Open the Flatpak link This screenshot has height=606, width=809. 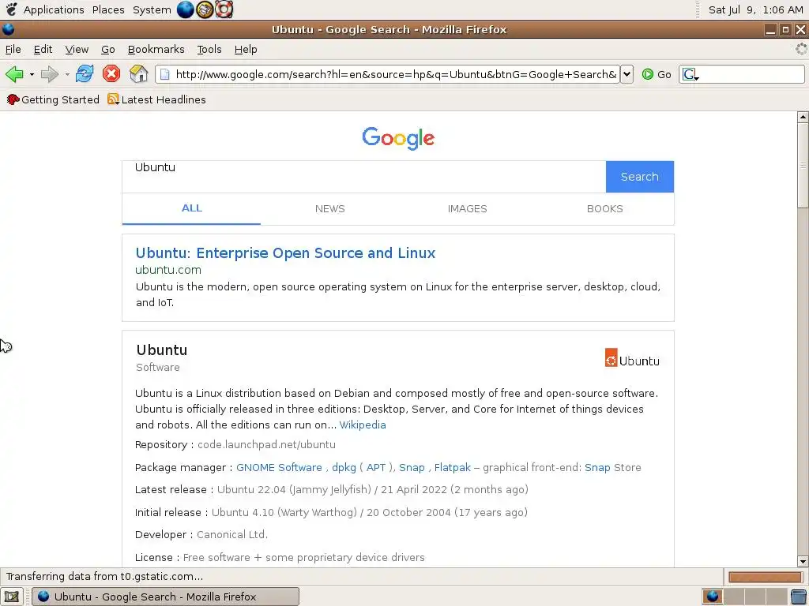pos(453,467)
